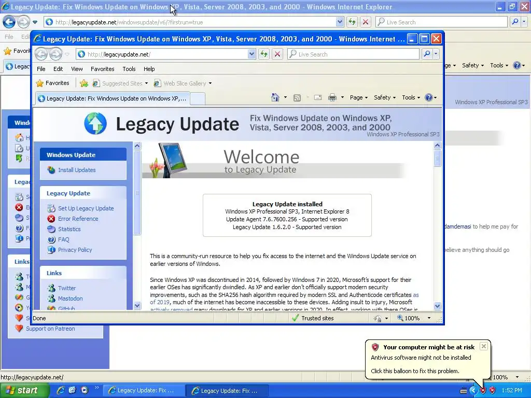531x398 pixels.
Task: Click Add to Favorites Bar star icon
Action: (x=84, y=83)
